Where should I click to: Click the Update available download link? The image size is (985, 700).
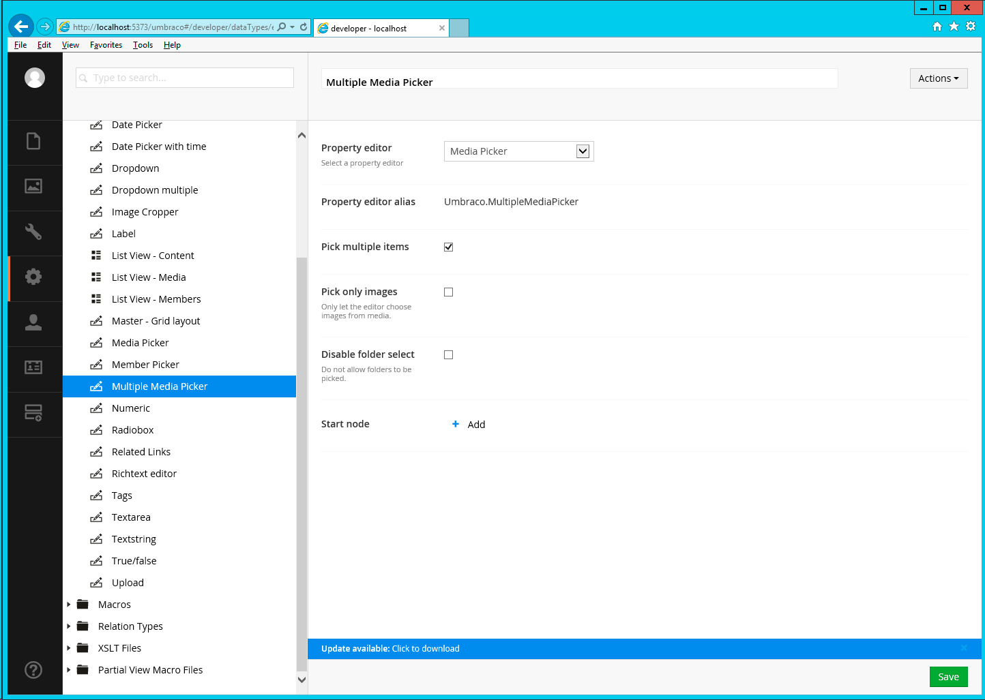426,648
